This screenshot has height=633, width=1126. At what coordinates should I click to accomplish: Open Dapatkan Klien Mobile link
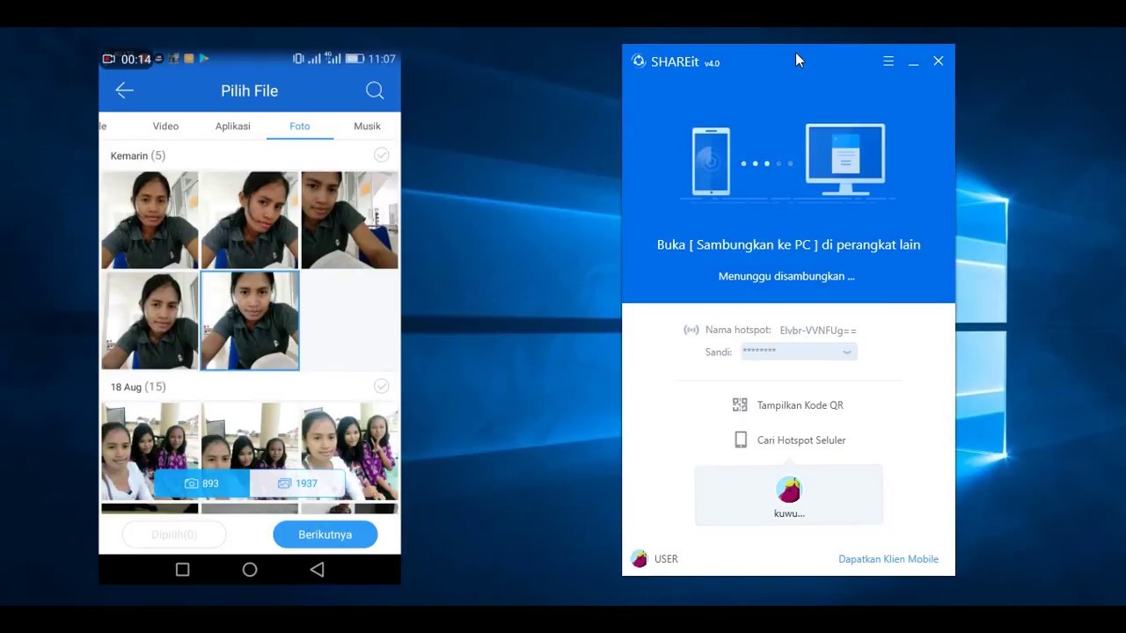888,559
